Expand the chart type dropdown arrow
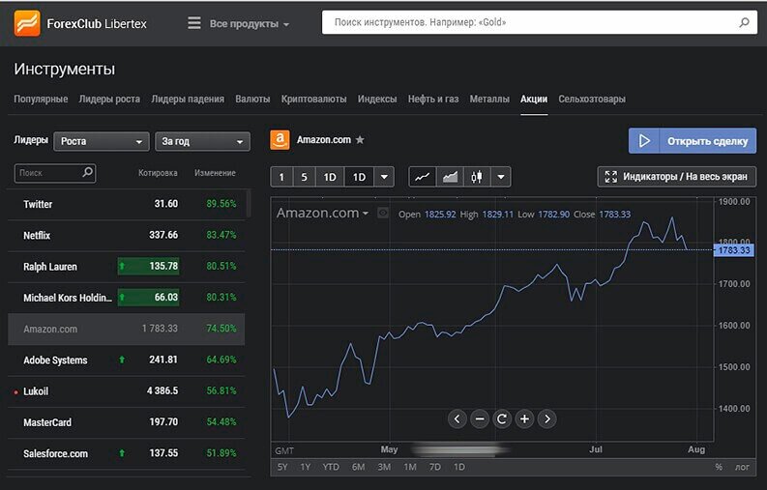767x490 pixels. (x=501, y=177)
